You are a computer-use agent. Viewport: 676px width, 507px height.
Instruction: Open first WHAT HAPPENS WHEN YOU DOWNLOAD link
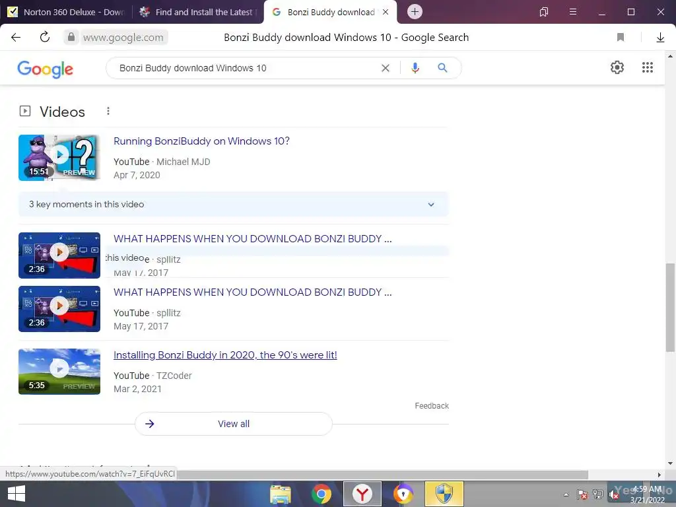(253, 239)
